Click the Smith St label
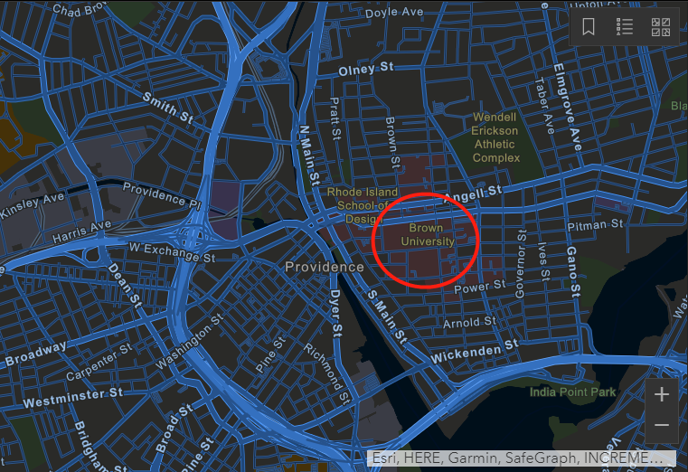The width and height of the screenshot is (688, 472). (x=167, y=108)
